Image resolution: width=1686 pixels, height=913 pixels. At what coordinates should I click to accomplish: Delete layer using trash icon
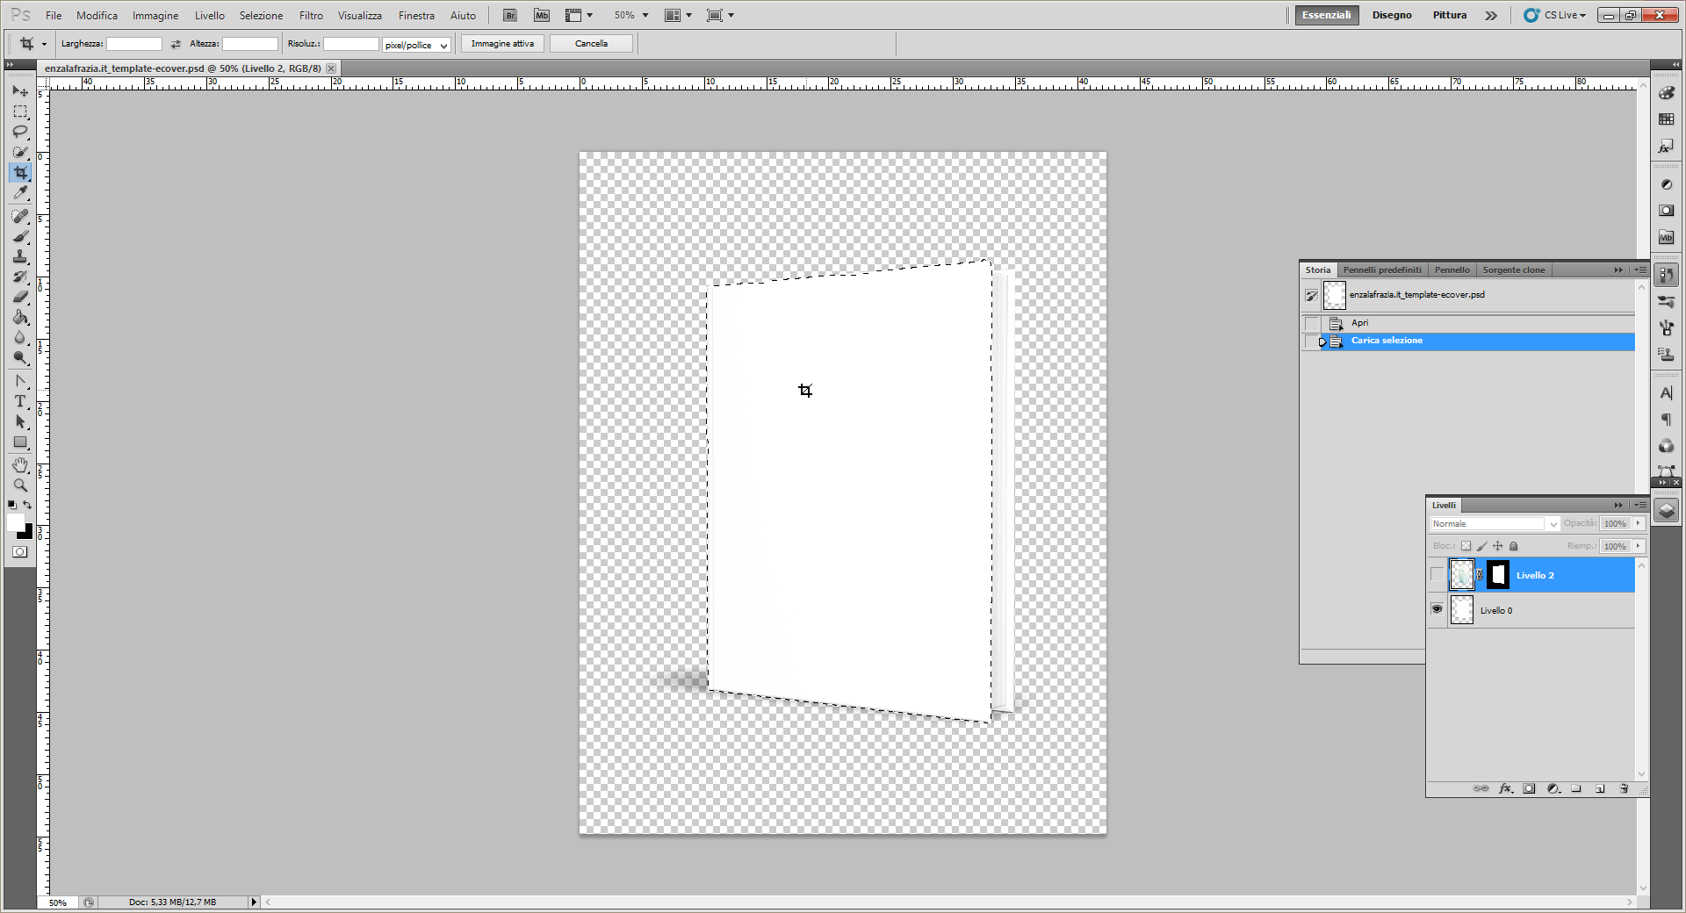tap(1624, 788)
